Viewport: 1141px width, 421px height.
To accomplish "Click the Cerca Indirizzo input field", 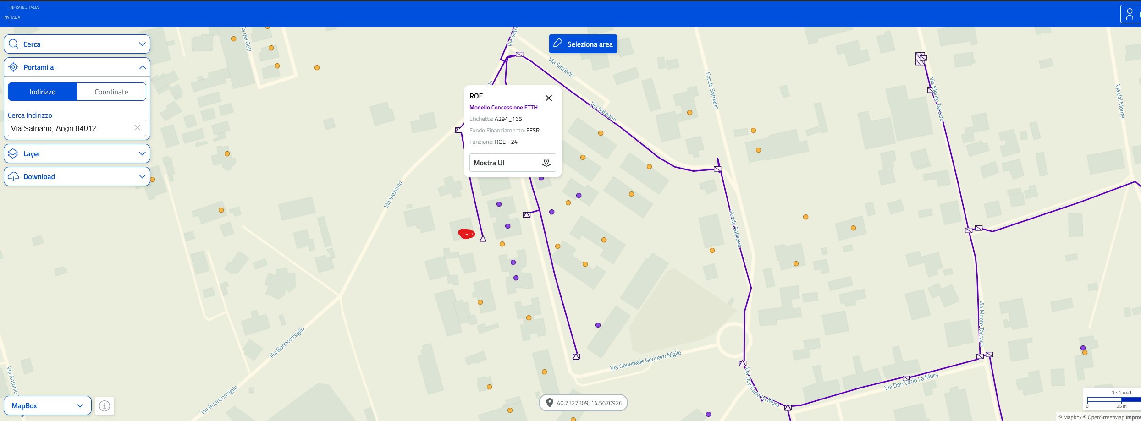I will [x=71, y=128].
